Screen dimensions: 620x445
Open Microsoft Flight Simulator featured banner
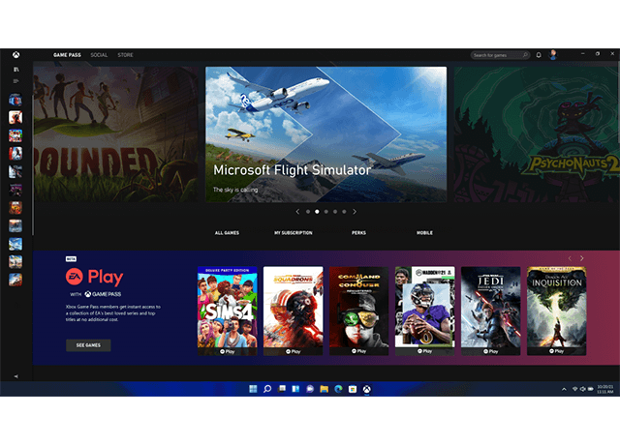(x=326, y=134)
